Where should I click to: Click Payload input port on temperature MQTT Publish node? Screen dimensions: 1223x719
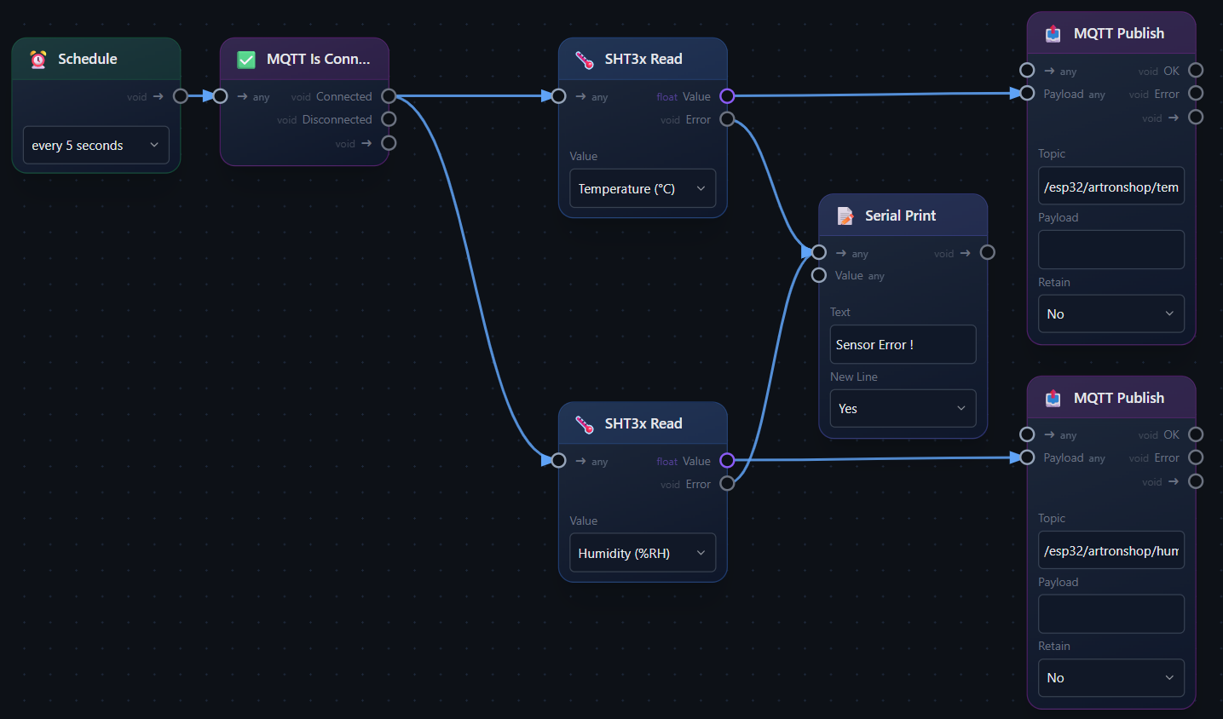pos(1027,93)
